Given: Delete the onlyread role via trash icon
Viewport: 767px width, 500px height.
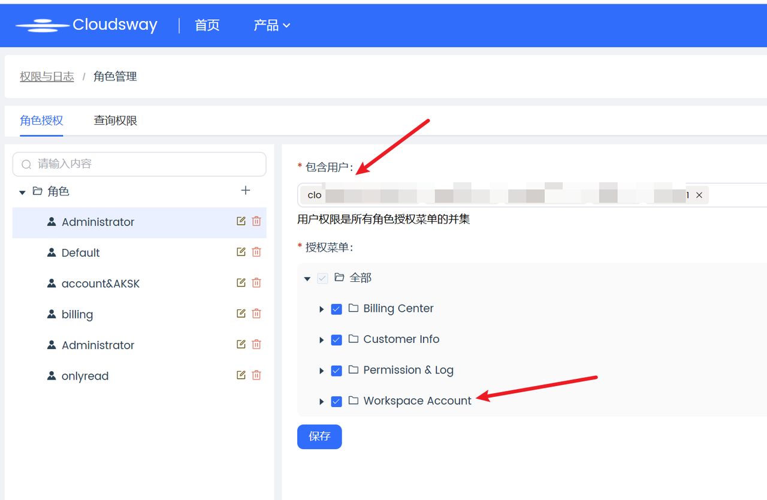Looking at the screenshot, I should (256, 375).
